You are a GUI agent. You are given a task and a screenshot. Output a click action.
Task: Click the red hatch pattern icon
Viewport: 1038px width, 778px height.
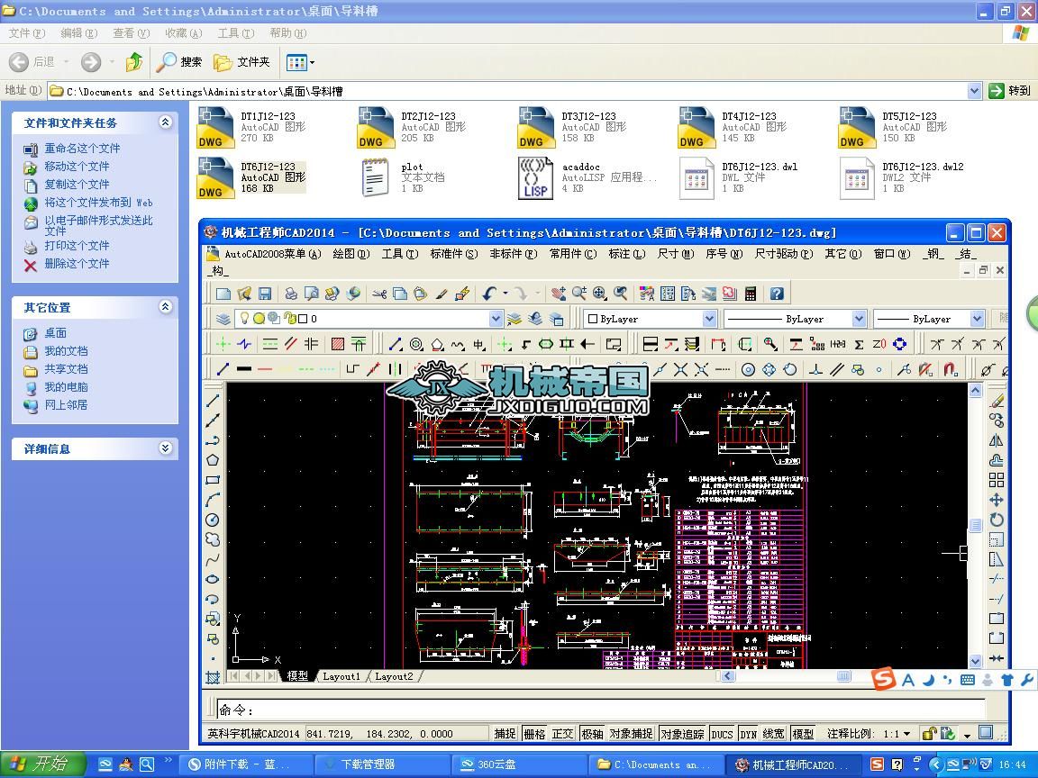[x=338, y=344]
